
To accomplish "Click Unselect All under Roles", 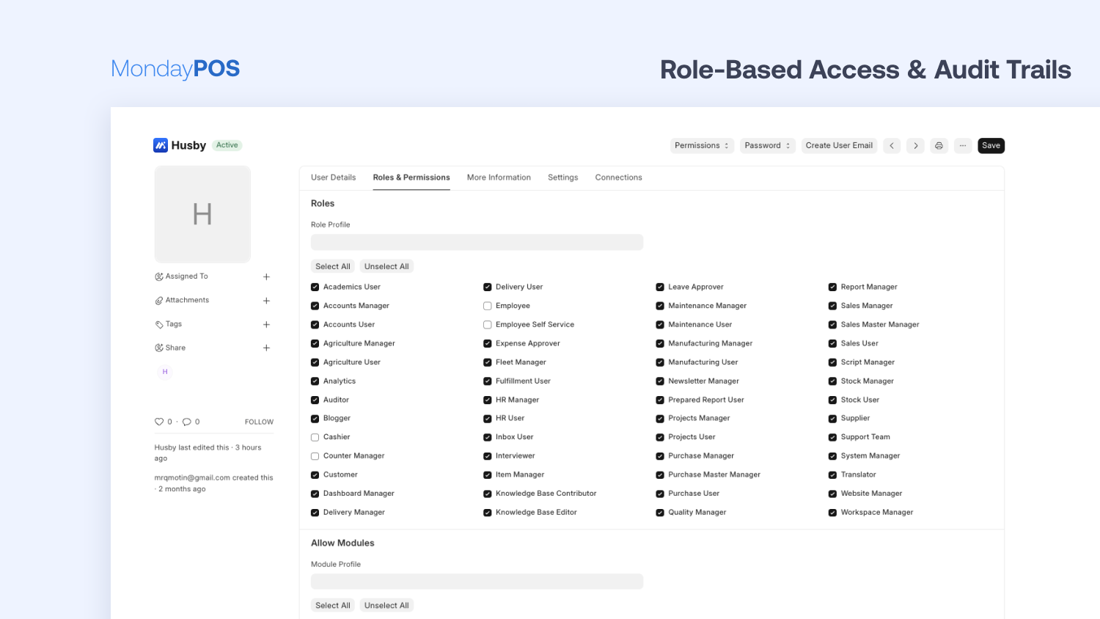I will coord(386,266).
